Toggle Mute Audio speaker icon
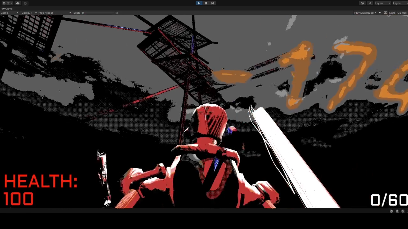This screenshot has height=229, width=408. [x=380, y=13]
